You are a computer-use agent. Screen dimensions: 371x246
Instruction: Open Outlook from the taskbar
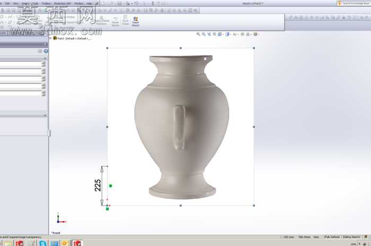65,243
